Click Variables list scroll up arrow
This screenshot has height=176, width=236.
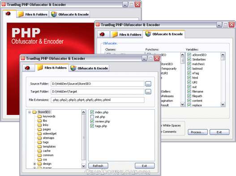(x=223, y=54)
